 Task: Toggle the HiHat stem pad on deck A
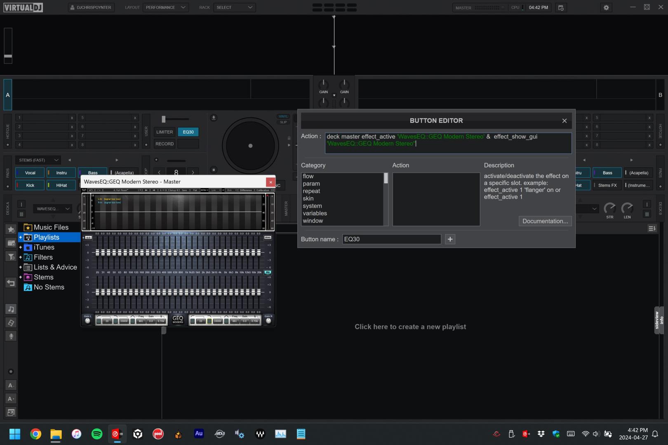click(x=61, y=185)
